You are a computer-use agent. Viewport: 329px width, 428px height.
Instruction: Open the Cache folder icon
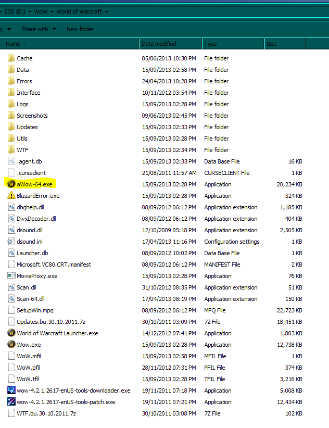(x=11, y=58)
